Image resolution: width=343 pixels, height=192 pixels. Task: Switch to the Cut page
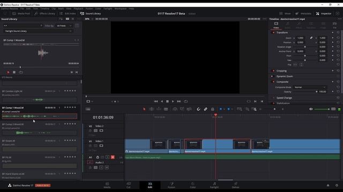coord(129,185)
